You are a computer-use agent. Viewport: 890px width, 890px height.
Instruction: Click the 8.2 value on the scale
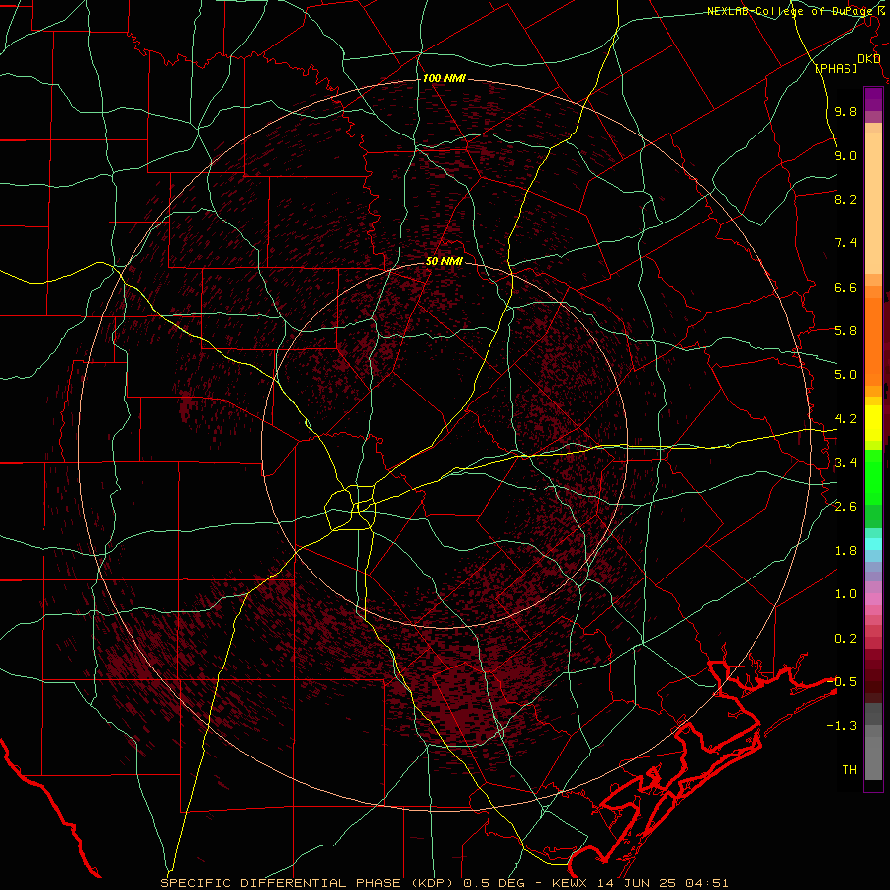(x=845, y=199)
